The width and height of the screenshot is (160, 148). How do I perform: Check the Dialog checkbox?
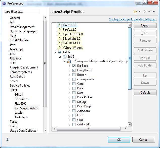pos(74,102)
